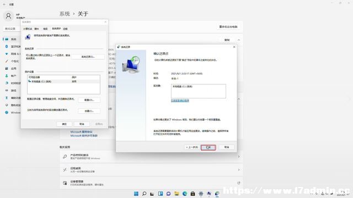
Task: Select Bluetooth item in Settings sidebar
Action: (13, 46)
